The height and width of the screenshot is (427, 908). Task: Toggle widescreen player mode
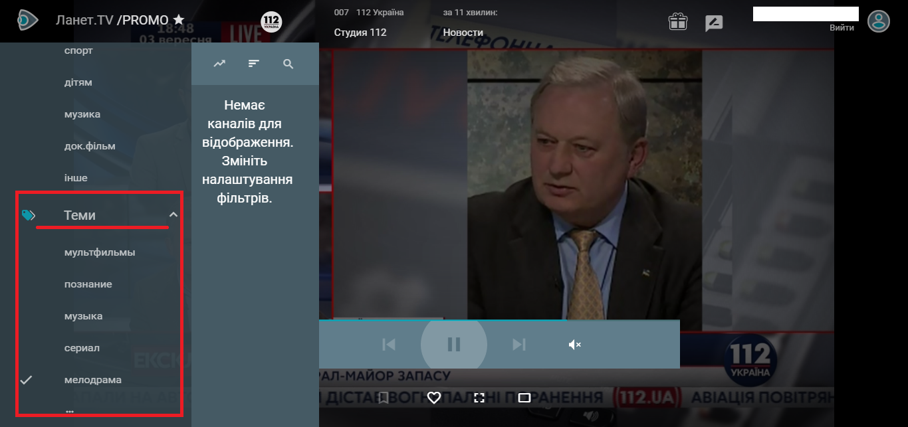(x=524, y=398)
